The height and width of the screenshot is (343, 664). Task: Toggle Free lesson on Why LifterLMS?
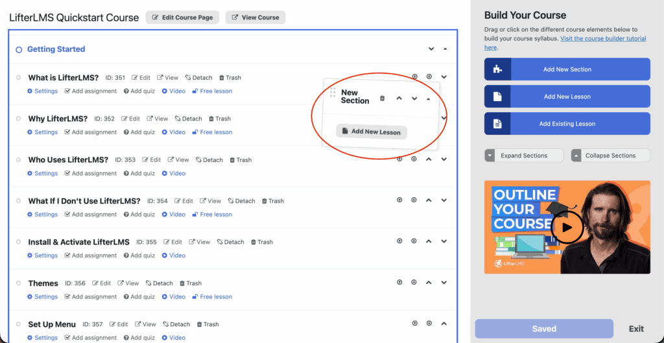[212, 132]
